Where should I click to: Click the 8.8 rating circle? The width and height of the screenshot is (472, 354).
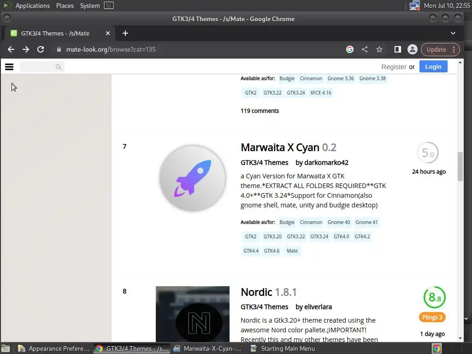coord(434,297)
